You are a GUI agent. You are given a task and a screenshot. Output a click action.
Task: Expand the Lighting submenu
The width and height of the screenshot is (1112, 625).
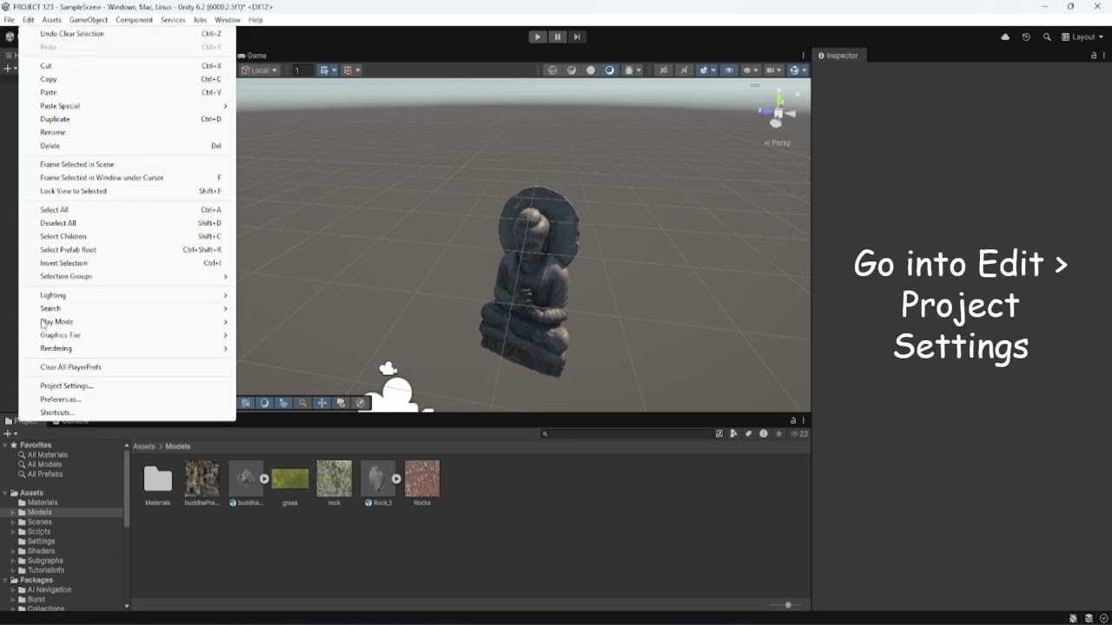pos(128,295)
